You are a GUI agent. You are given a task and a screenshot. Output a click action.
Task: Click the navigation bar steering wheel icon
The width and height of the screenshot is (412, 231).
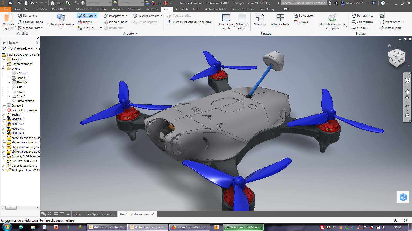407,80
